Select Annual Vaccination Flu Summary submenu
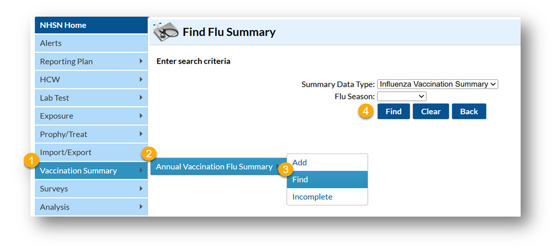 coord(214,166)
